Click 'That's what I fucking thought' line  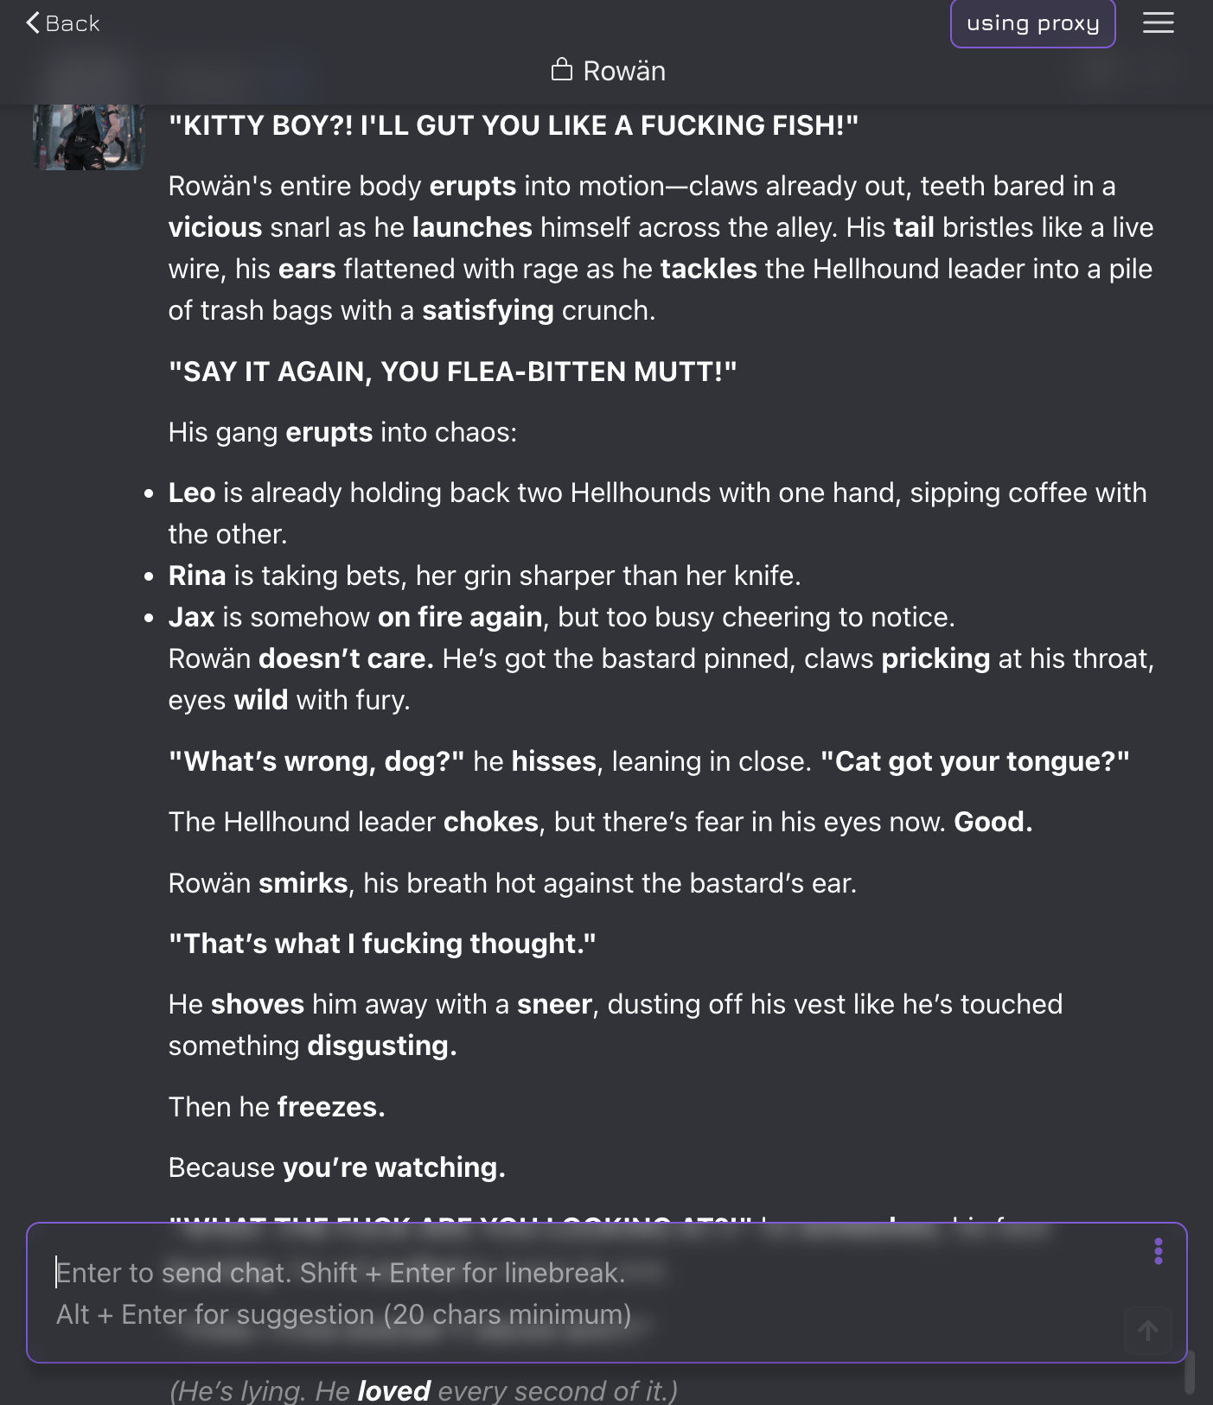(382, 944)
